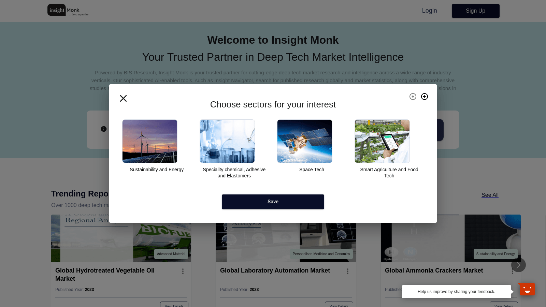Click the feedback help message bubble
Screen dimensions: 546x307
(x=456, y=292)
